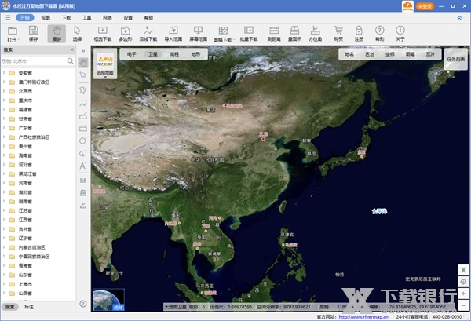This screenshot has width=471, height=321.
Task: Toggle the tiles (瓦片) grid overlay
Action: pyautogui.click(x=429, y=55)
